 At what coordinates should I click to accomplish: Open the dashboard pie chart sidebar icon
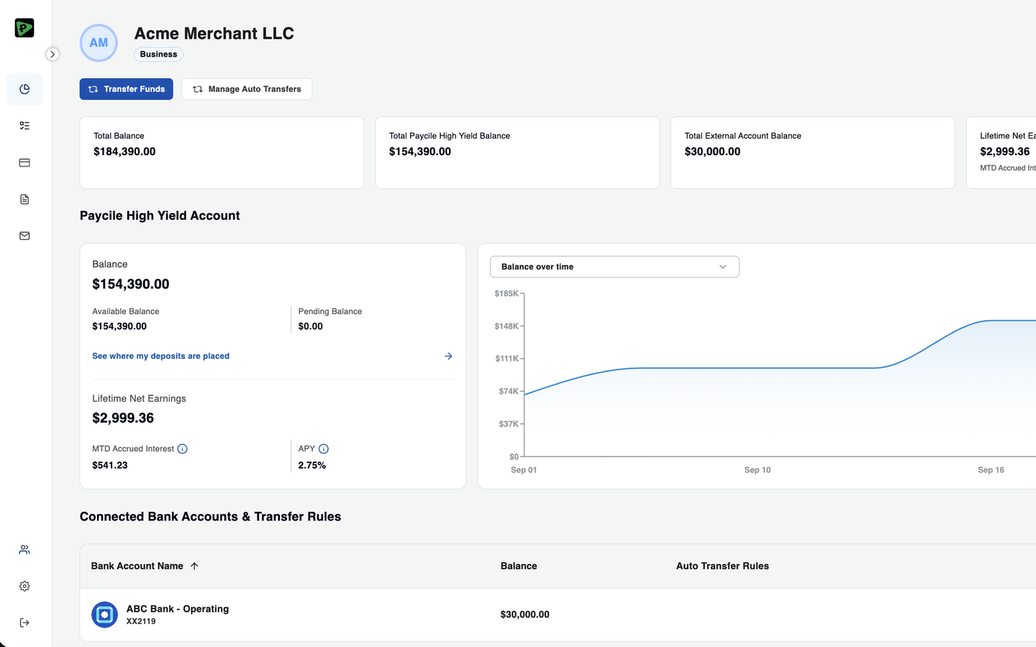(24, 89)
